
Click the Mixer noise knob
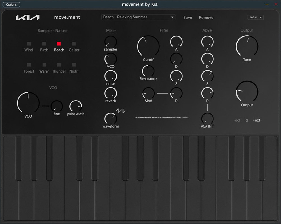(x=111, y=76)
